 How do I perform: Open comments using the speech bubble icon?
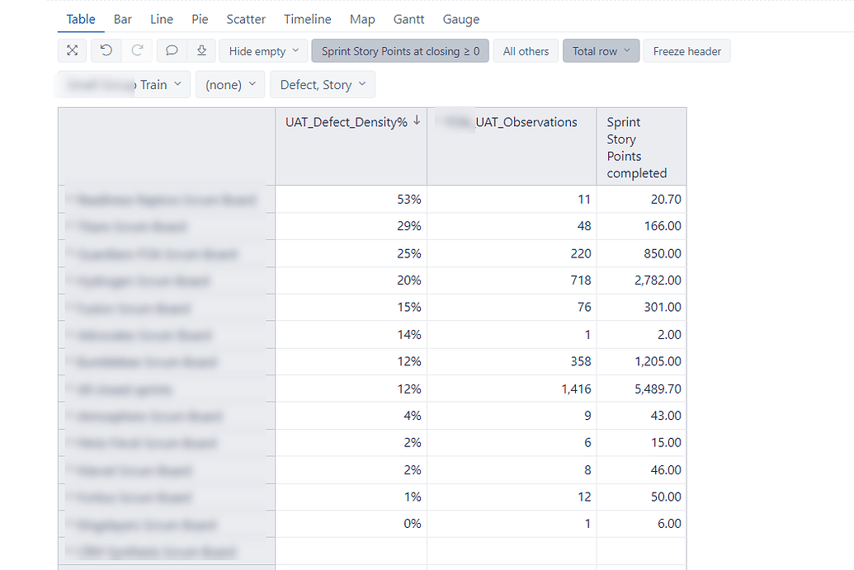pos(170,50)
